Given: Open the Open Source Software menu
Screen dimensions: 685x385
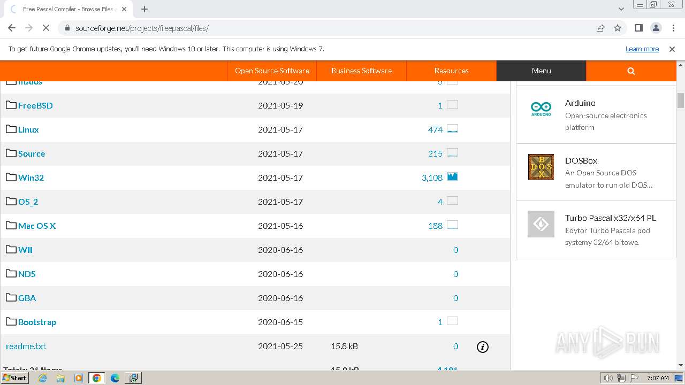Looking at the screenshot, I should click(x=272, y=71).
